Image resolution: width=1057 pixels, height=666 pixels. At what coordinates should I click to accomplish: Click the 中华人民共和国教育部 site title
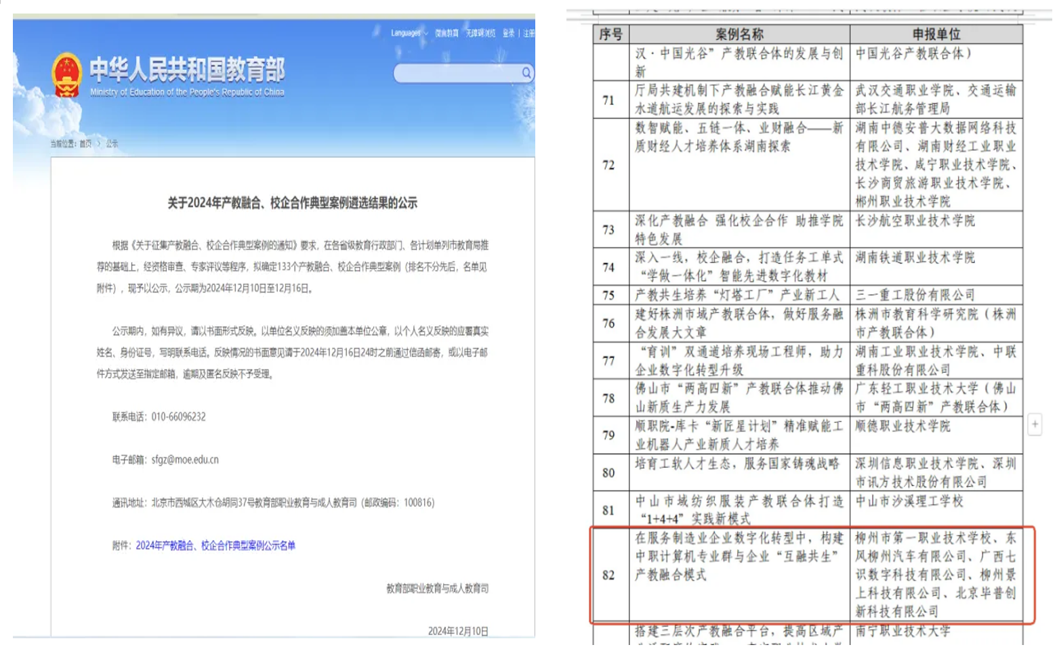point(187,69)
